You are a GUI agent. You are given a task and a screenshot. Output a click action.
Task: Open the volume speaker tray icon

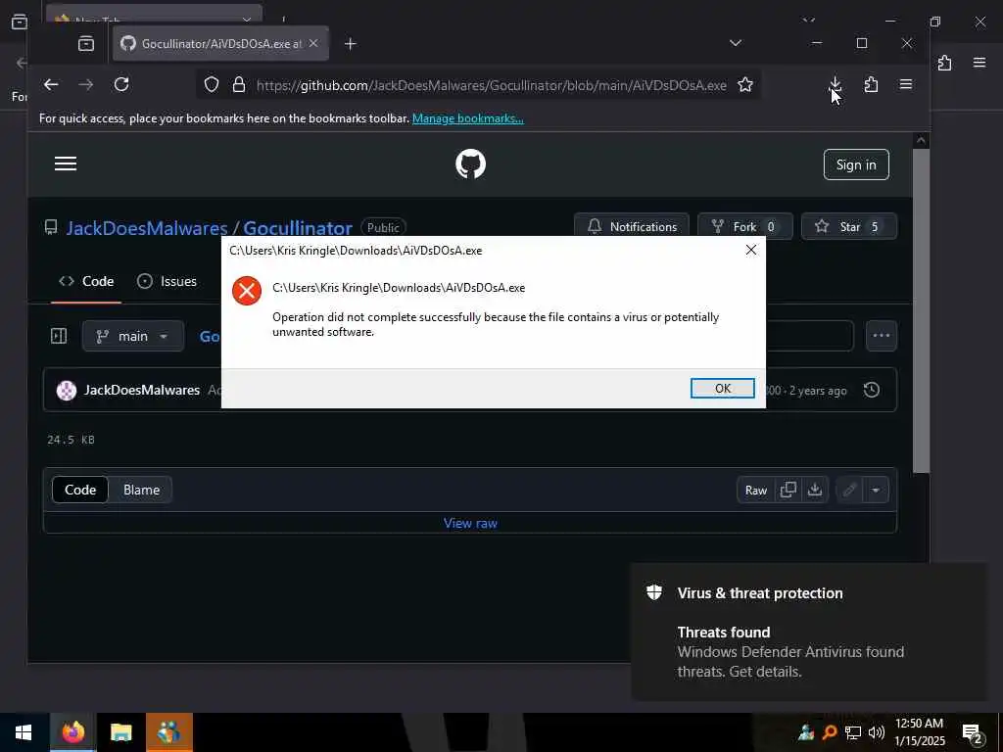(877, 732)
